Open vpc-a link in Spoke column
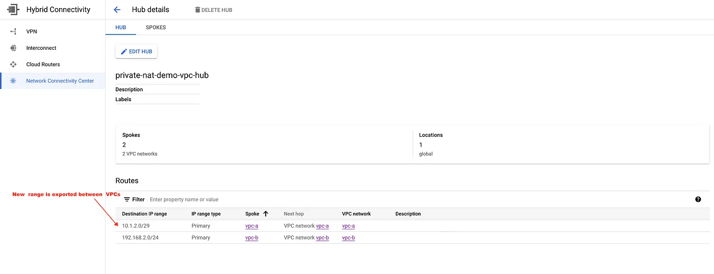 click(x=251, y=226)
